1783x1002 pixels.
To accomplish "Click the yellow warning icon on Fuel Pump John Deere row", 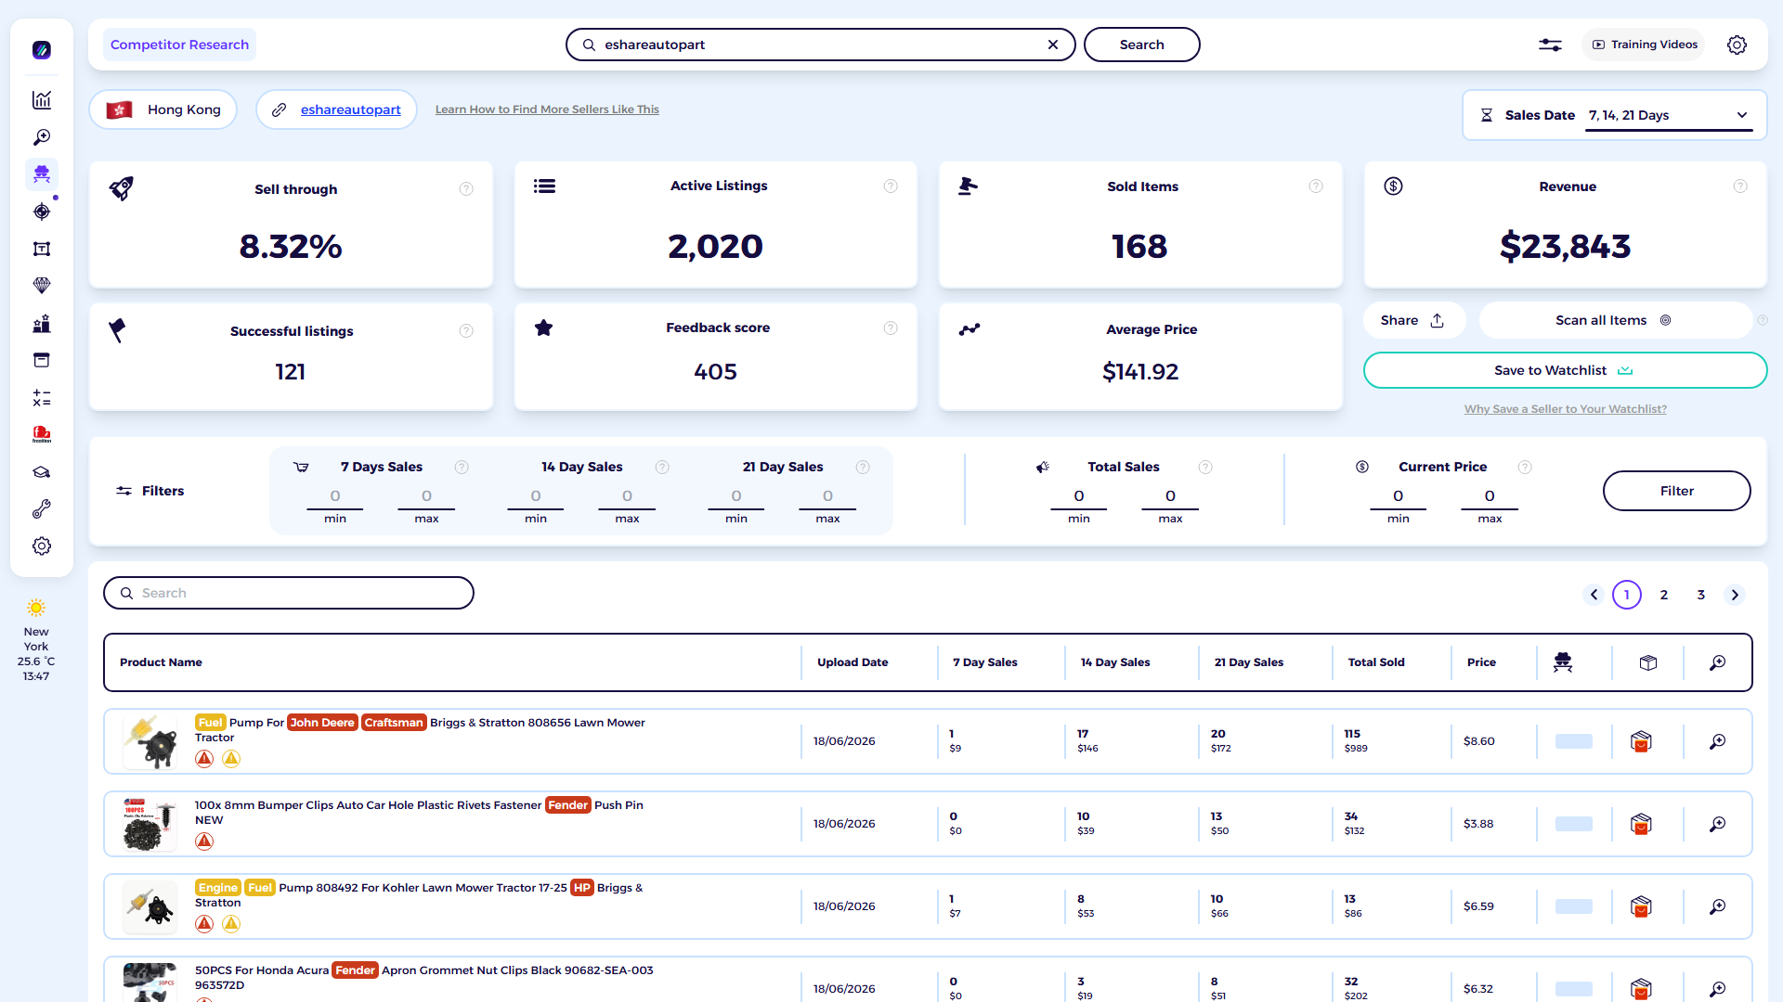I will coord(231,759).
